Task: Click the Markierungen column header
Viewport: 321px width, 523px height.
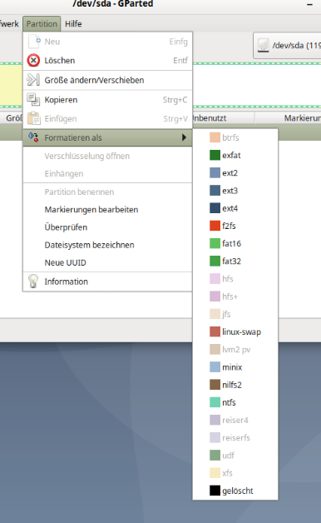Action: 302,118
